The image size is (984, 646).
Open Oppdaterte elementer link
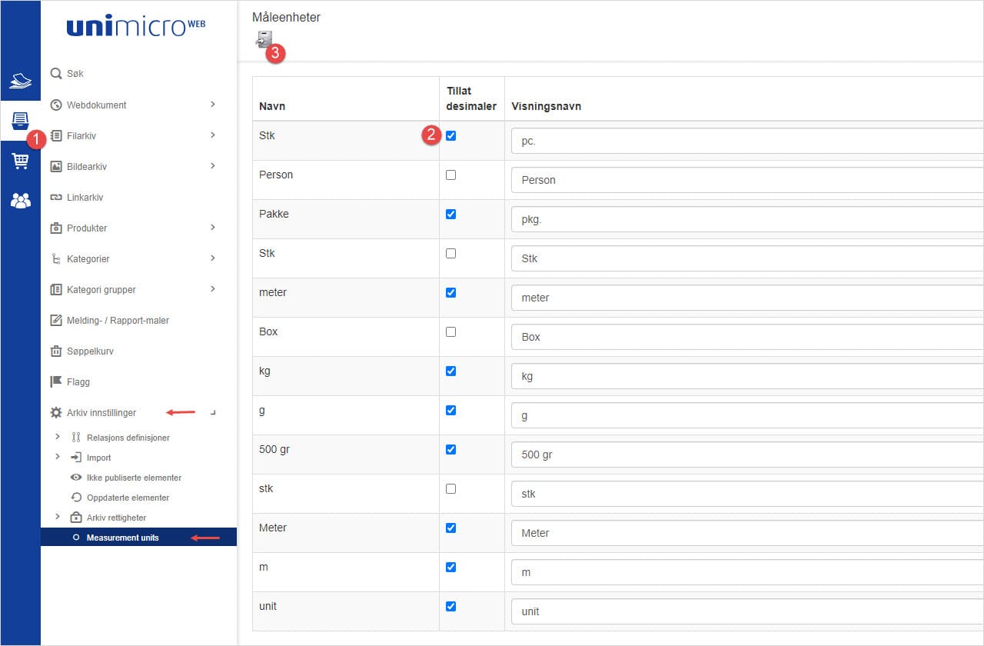click(128, 498)
